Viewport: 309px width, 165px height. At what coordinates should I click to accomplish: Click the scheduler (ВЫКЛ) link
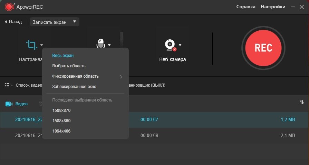click(147, 85)
